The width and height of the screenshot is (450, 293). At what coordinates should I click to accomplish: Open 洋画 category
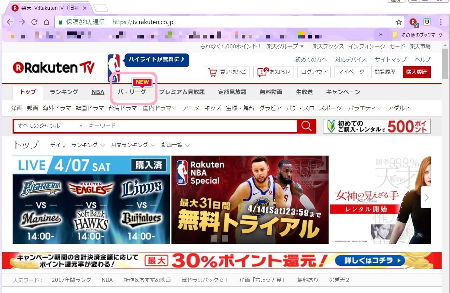17,108
